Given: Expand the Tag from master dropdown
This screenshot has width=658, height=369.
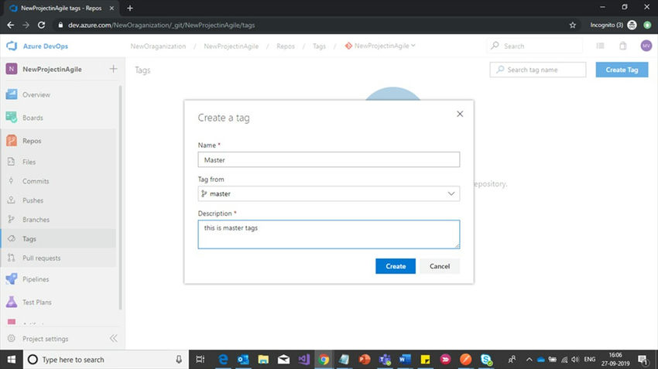Looking at the screenshot, I should click(328, 193).
